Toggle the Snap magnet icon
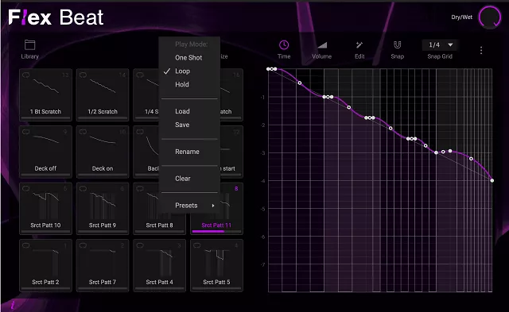The height and width of the screenshot is (312, 509). (x=398, y=45)
